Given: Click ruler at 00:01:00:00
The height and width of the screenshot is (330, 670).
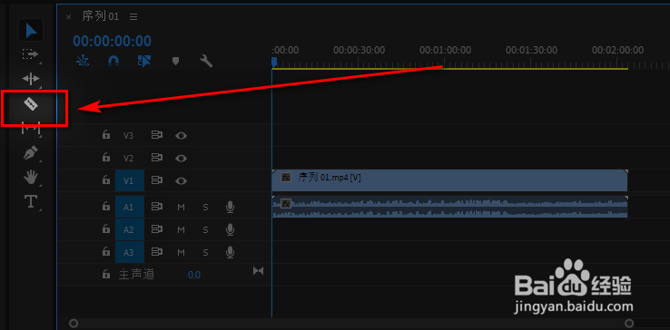Looking at the screenshot, I should pos(445,51).
